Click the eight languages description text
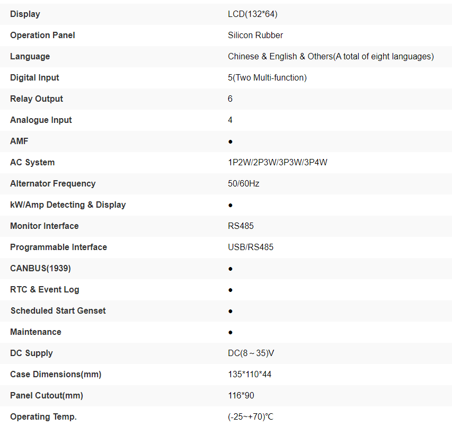Viewport: 452px width, 435px height. point(331,56)
